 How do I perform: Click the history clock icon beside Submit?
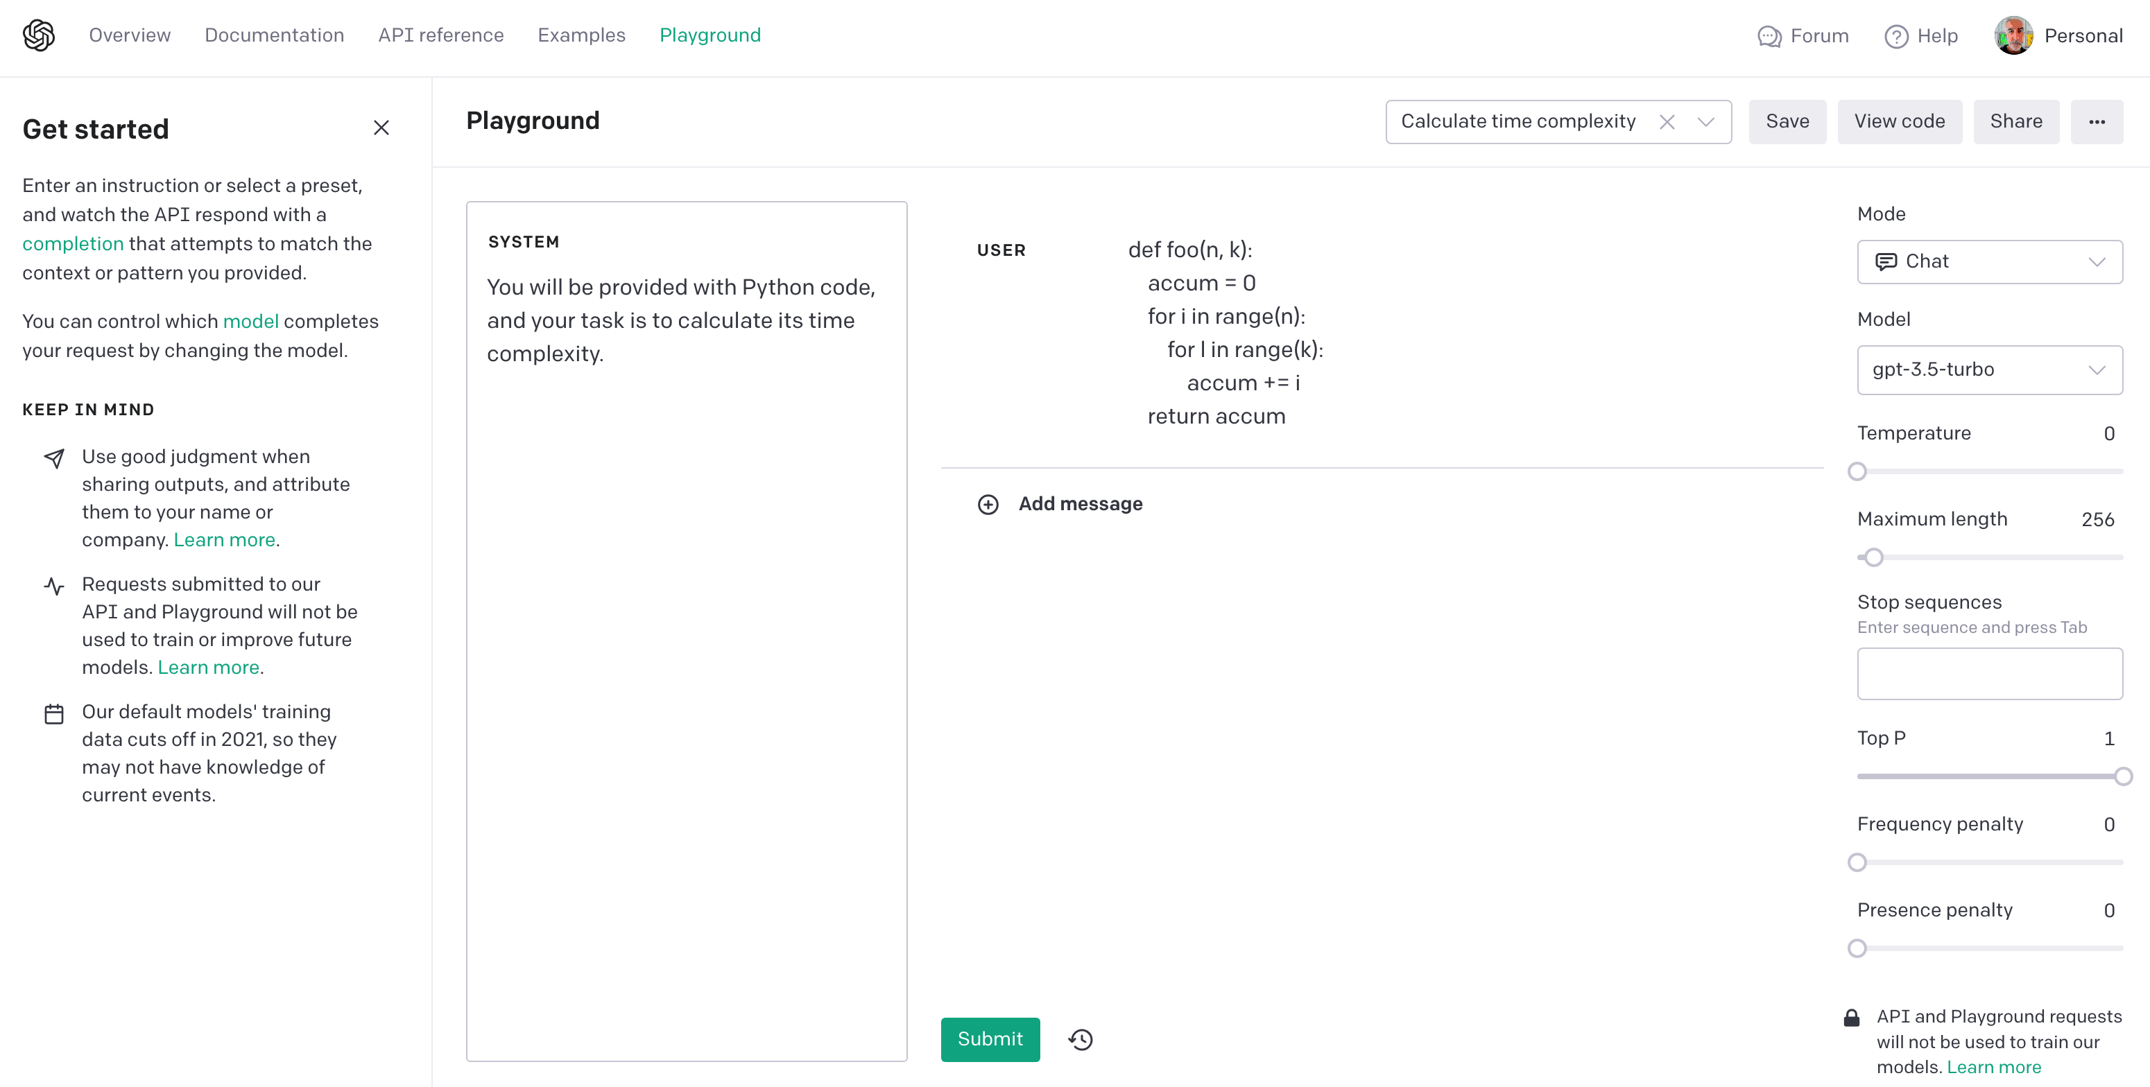[1080, 1039]
